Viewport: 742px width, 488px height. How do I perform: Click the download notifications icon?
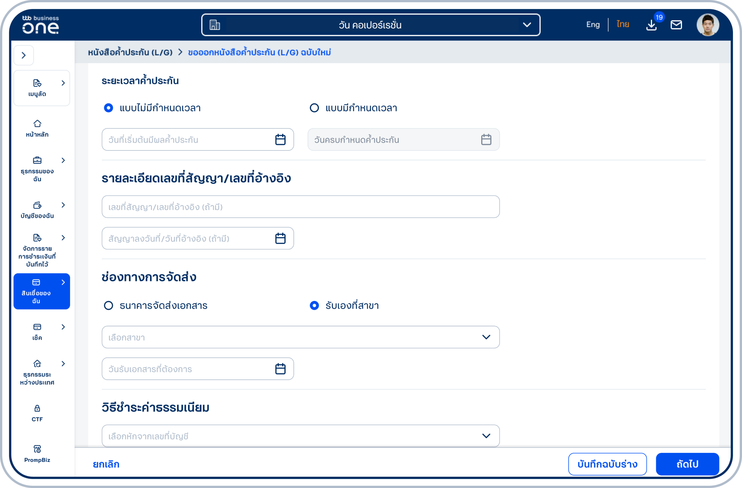651,25
